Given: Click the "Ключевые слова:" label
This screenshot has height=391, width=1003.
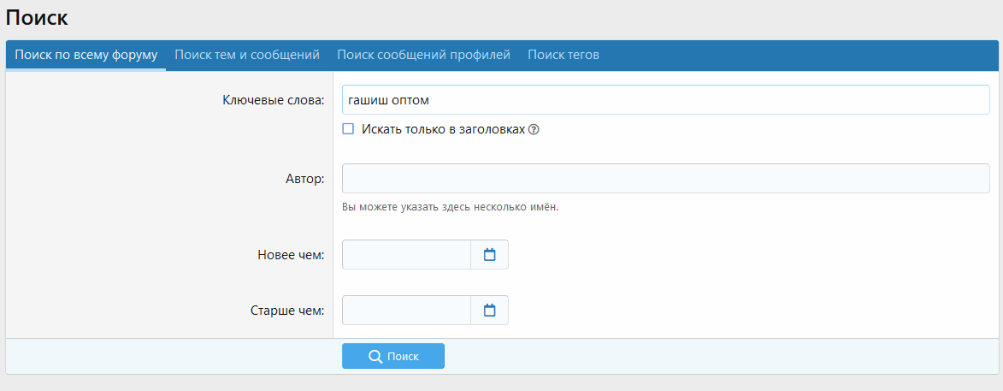Looking at the screenshot, I should point(273,100).
